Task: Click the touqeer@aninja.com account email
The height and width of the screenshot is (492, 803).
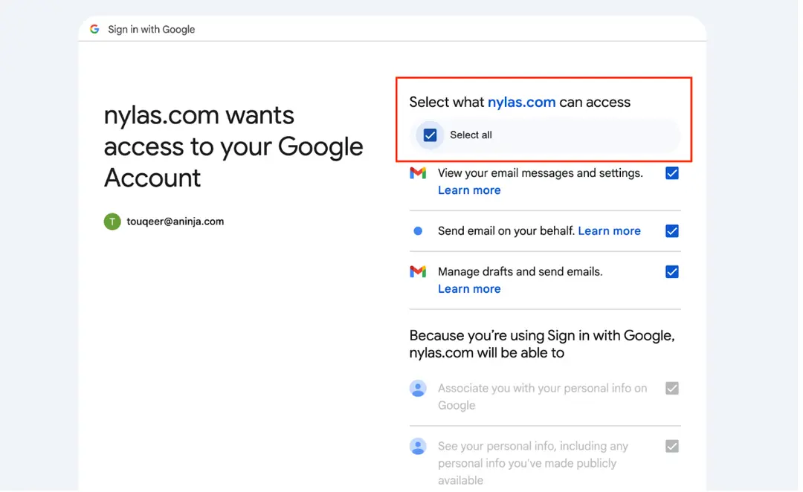Action: pyautogui.click(x=175, y=221)
